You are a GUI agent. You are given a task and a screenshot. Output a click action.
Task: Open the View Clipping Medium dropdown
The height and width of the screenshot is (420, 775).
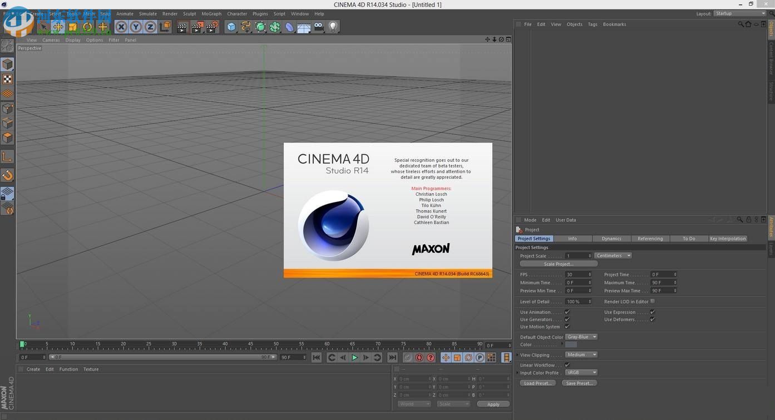pyautogui.click(x=581, y=355)
